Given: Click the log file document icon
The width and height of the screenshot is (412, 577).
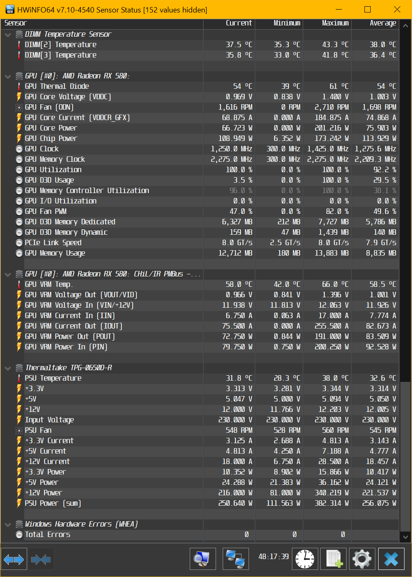Looking at the screenshot, I should pos(334,559).
